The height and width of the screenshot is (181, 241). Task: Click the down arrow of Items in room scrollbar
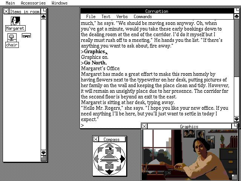44,152
